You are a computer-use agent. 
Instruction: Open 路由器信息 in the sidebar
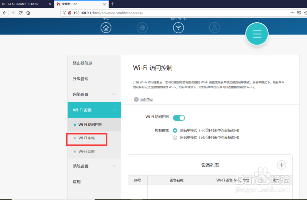pyautogui.click(x=94, y=63)
